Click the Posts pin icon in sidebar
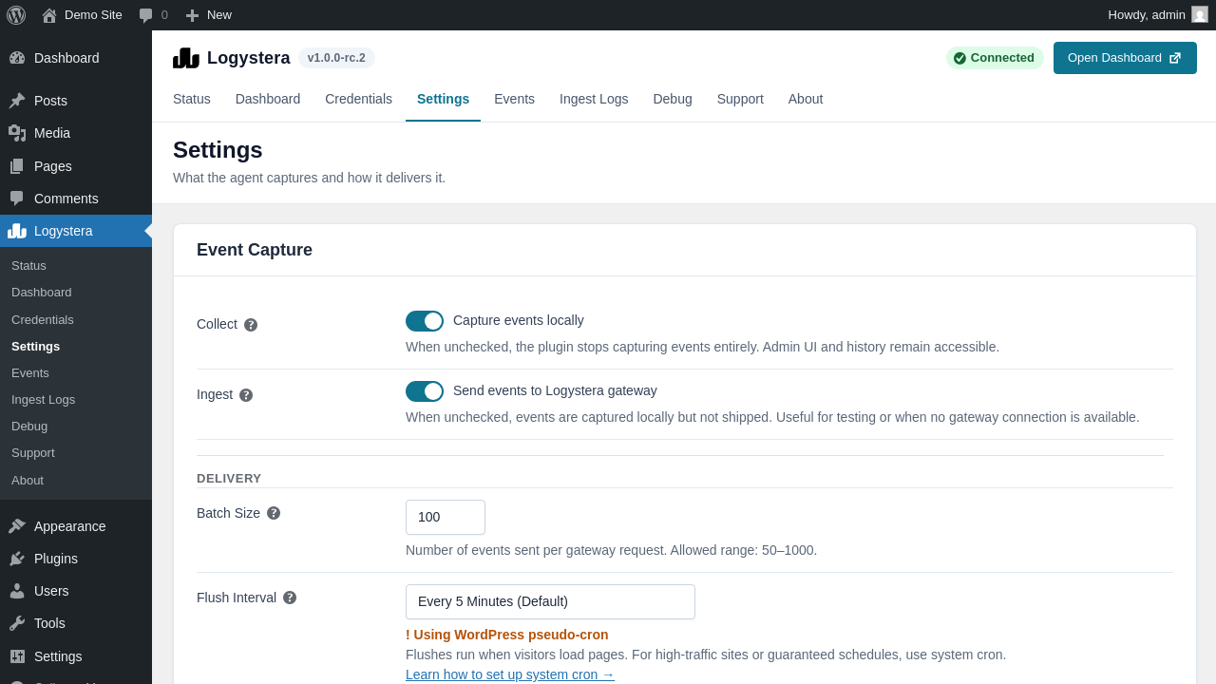The width and height of the screenshot is (1216, 684). coord(17,101)
